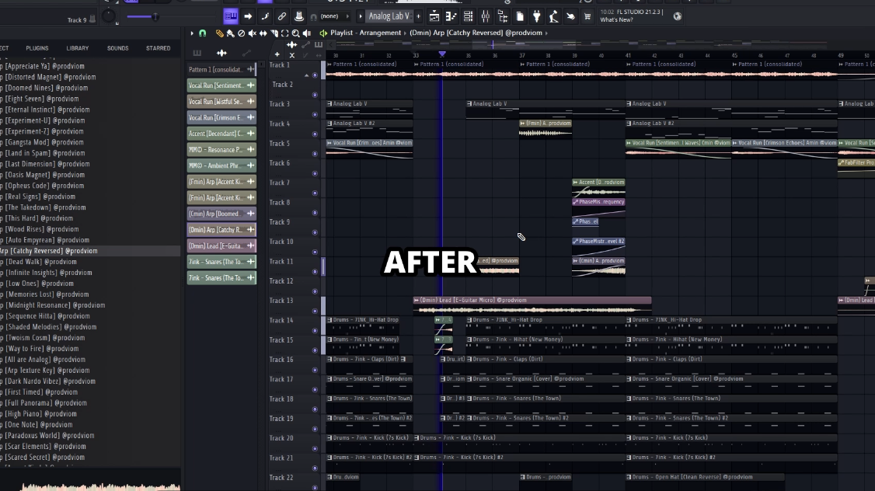
Task: Select the Zoom magnifier tool in playlist
Action: point(295,33)
